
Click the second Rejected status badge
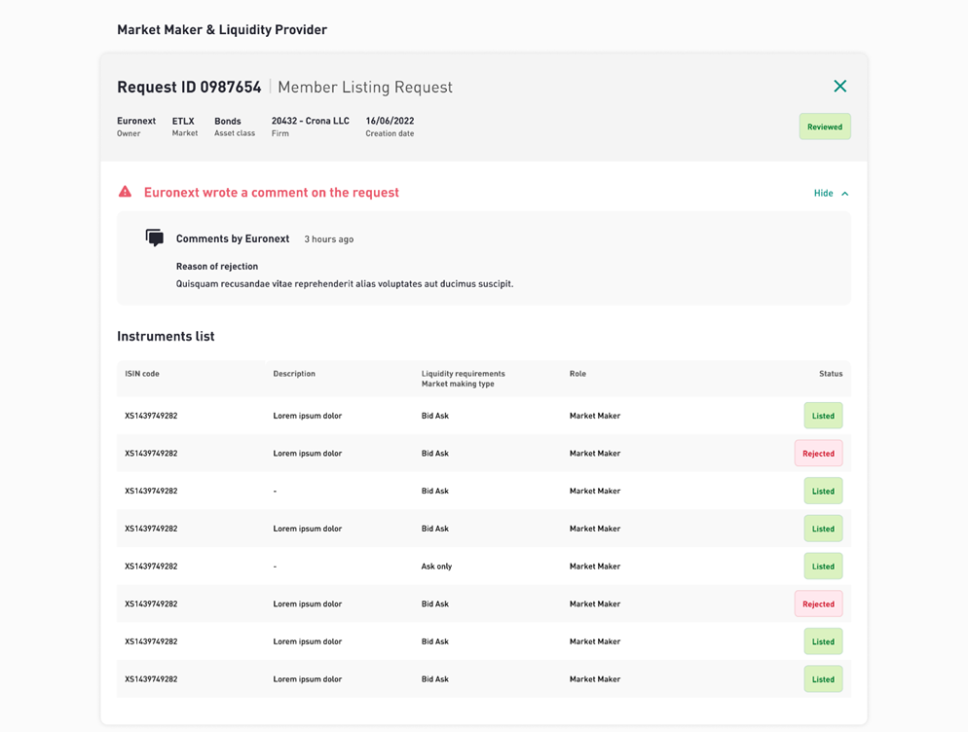818,604
